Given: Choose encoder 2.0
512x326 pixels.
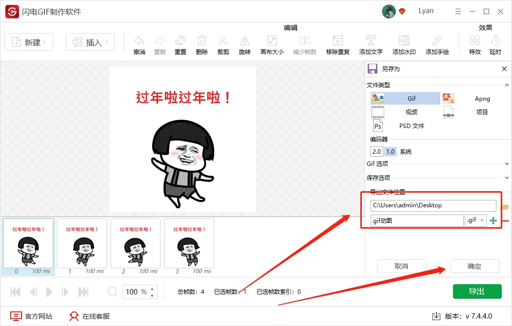Looking at the screenshot, I should [x=376, y=151].
